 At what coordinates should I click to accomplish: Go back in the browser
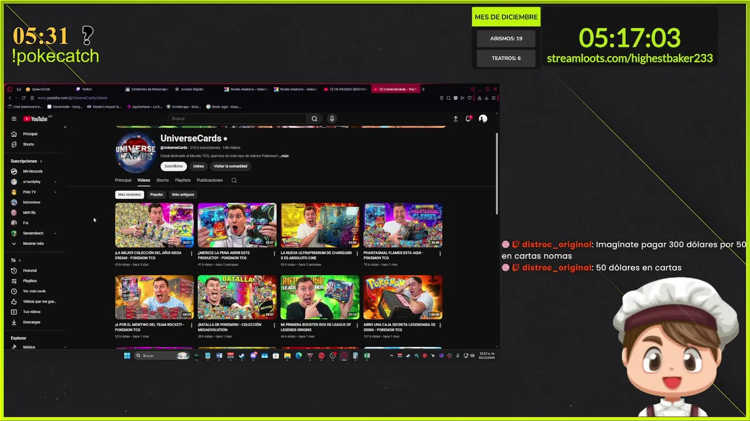pyautogui.click(x=10, y=98)
